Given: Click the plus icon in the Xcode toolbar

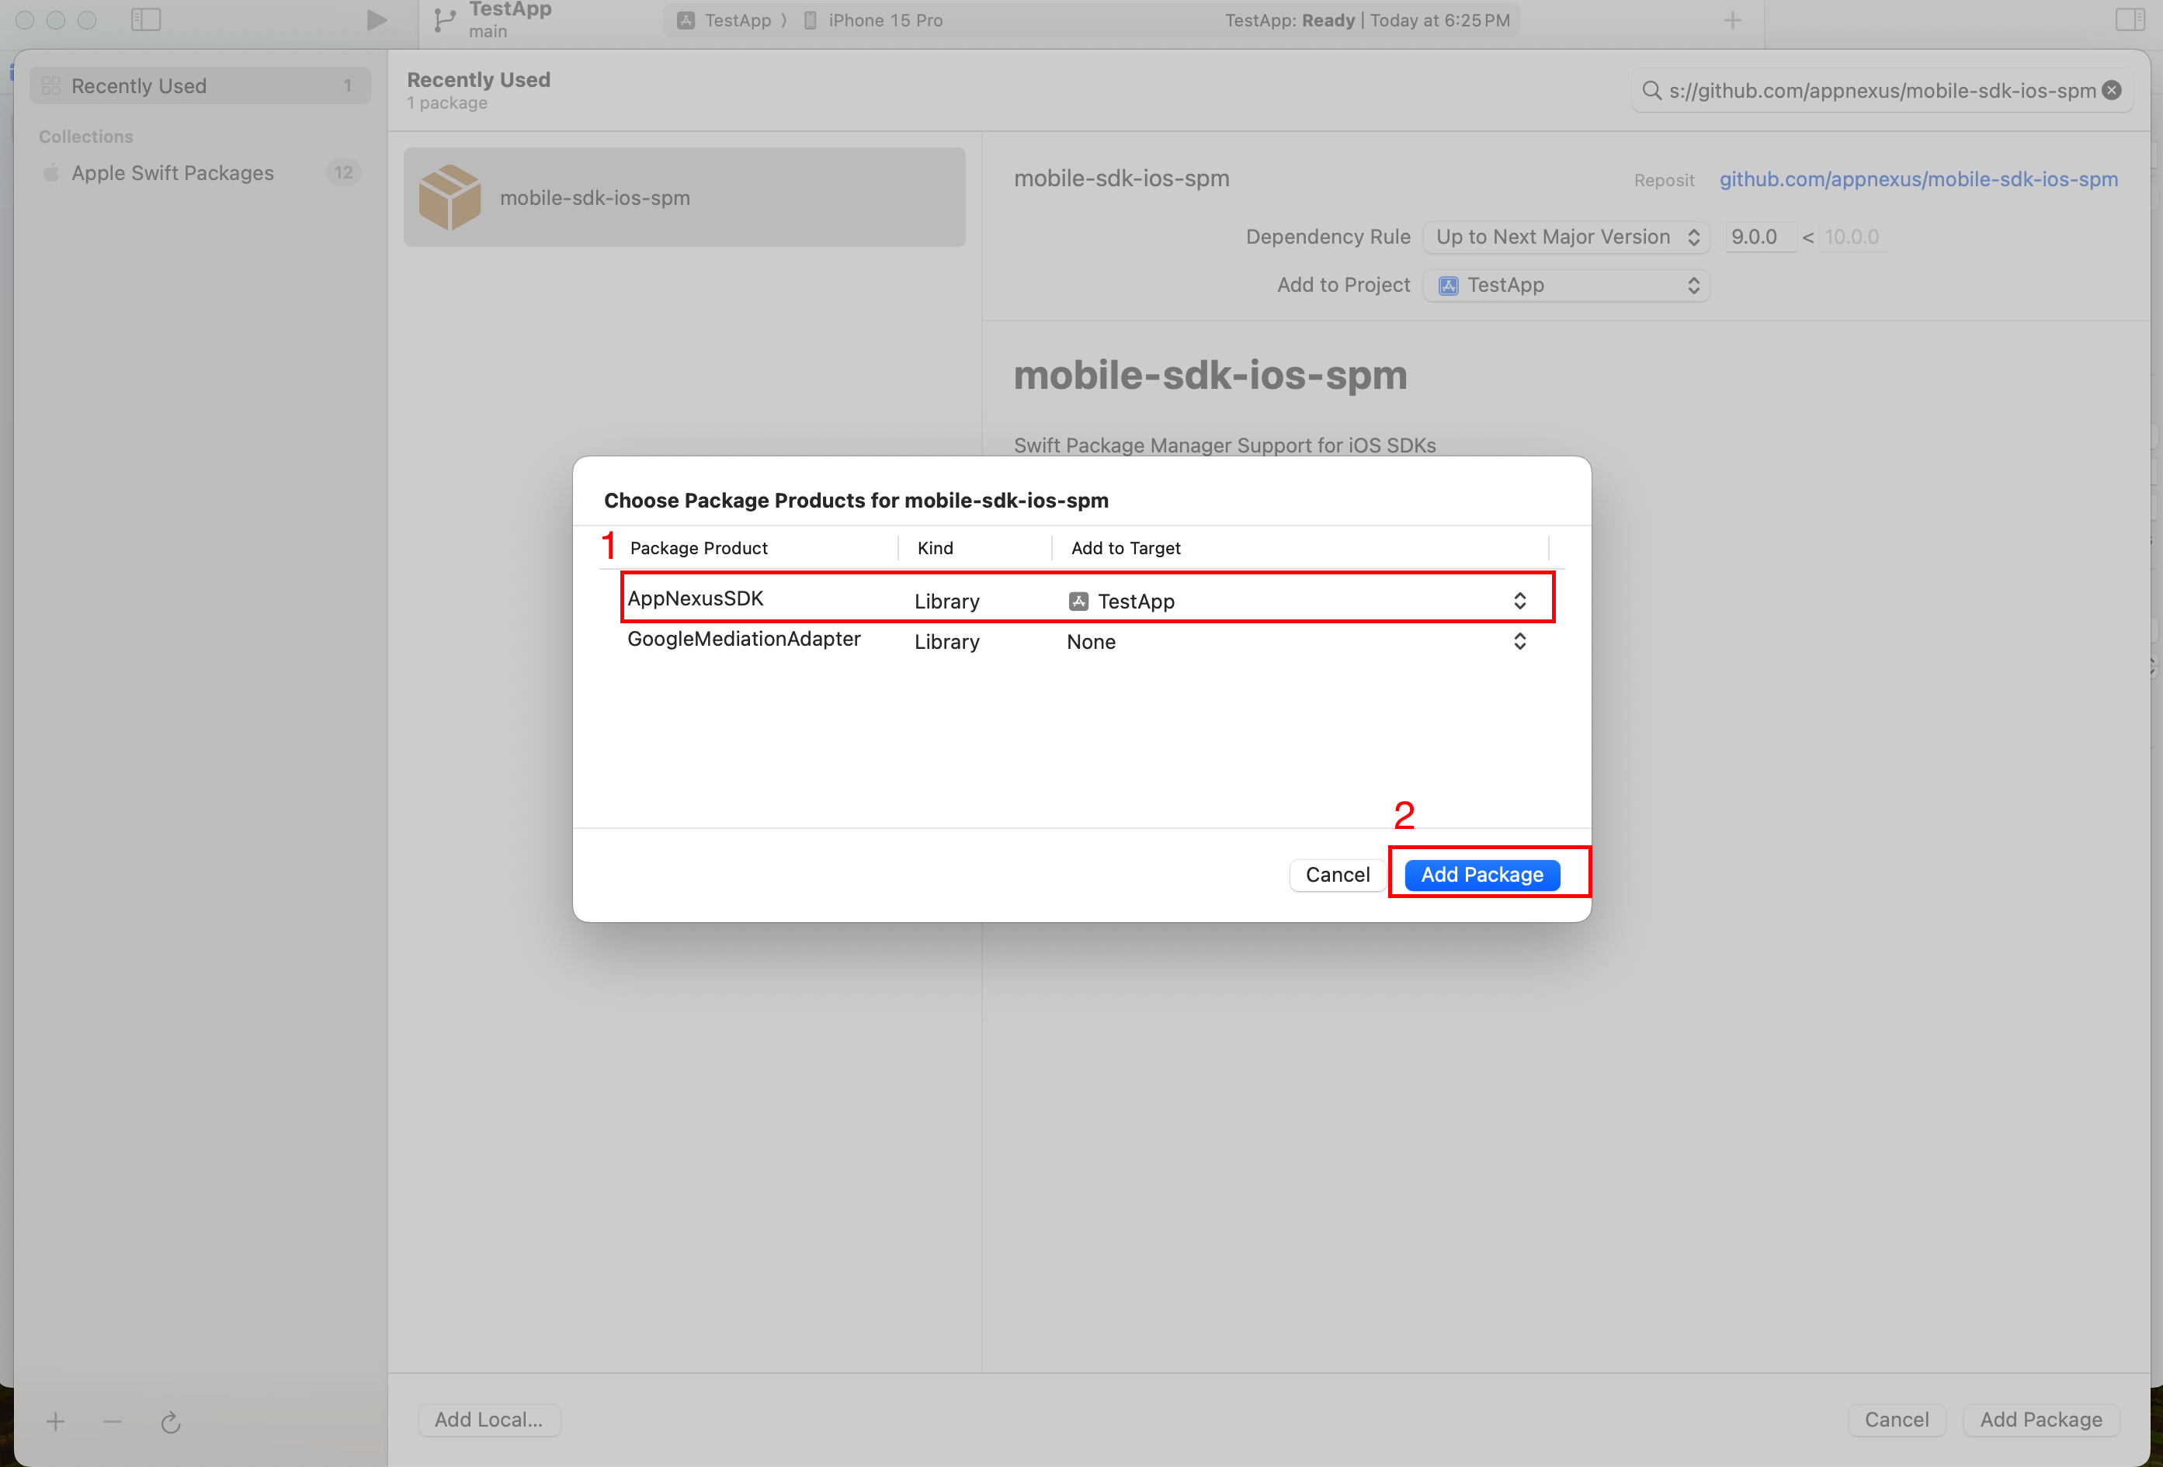Looking at the screenshot, I should tap(1732, 19).
